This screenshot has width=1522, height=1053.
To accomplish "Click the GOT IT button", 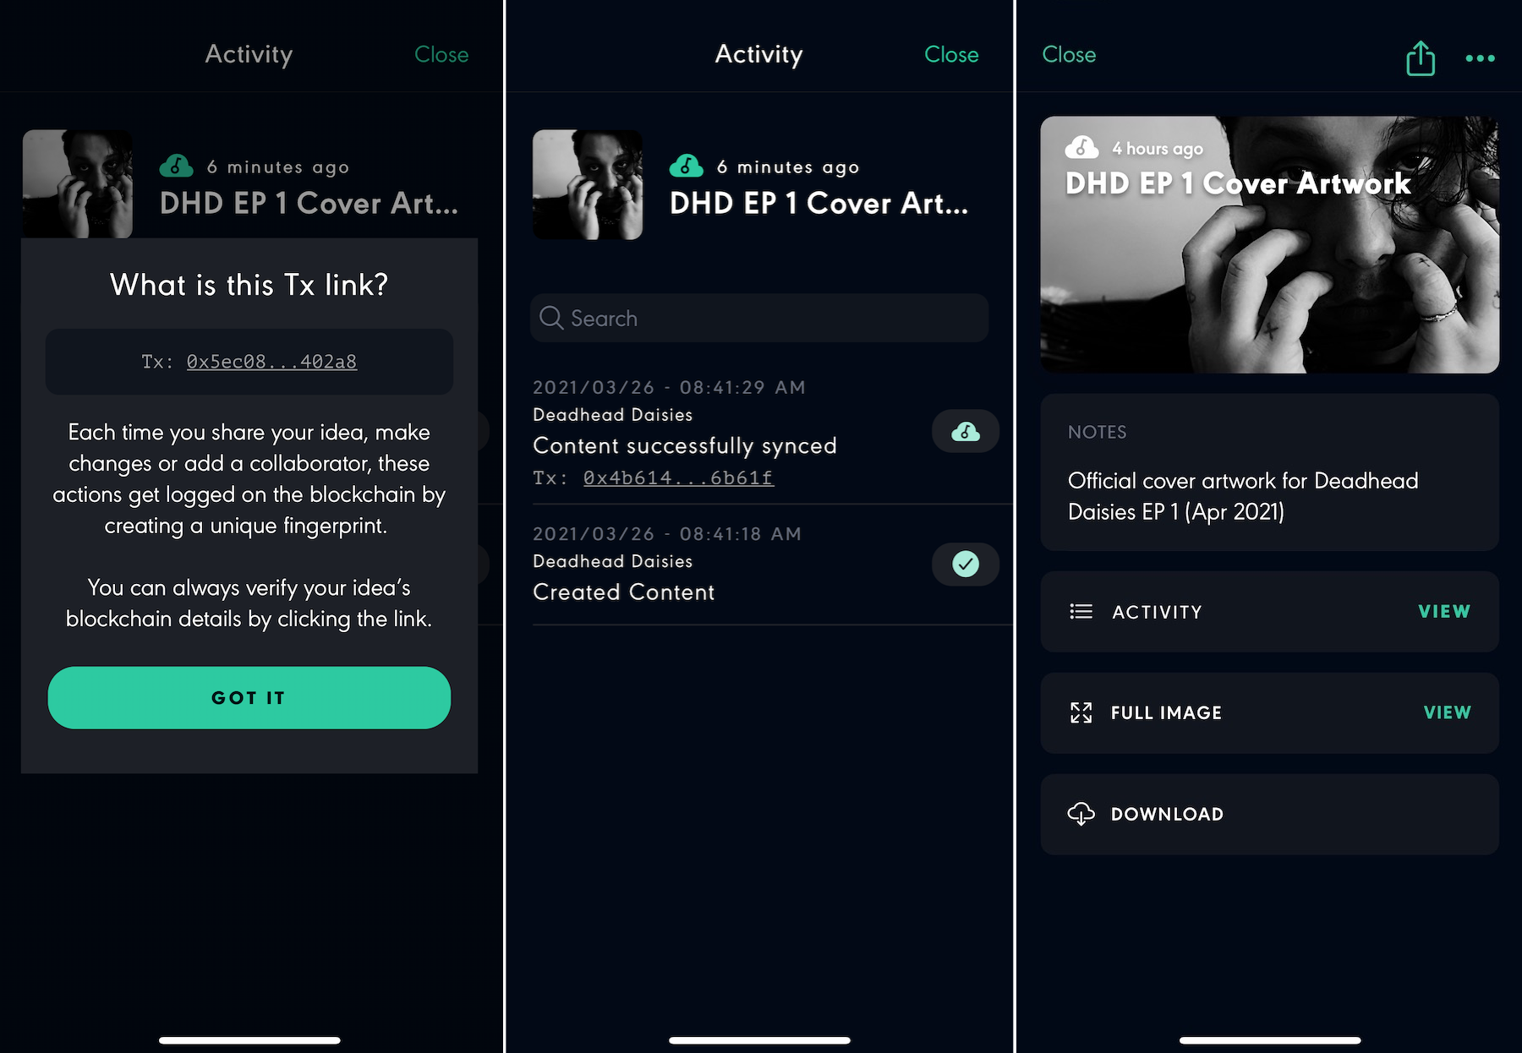I will 249,697.
